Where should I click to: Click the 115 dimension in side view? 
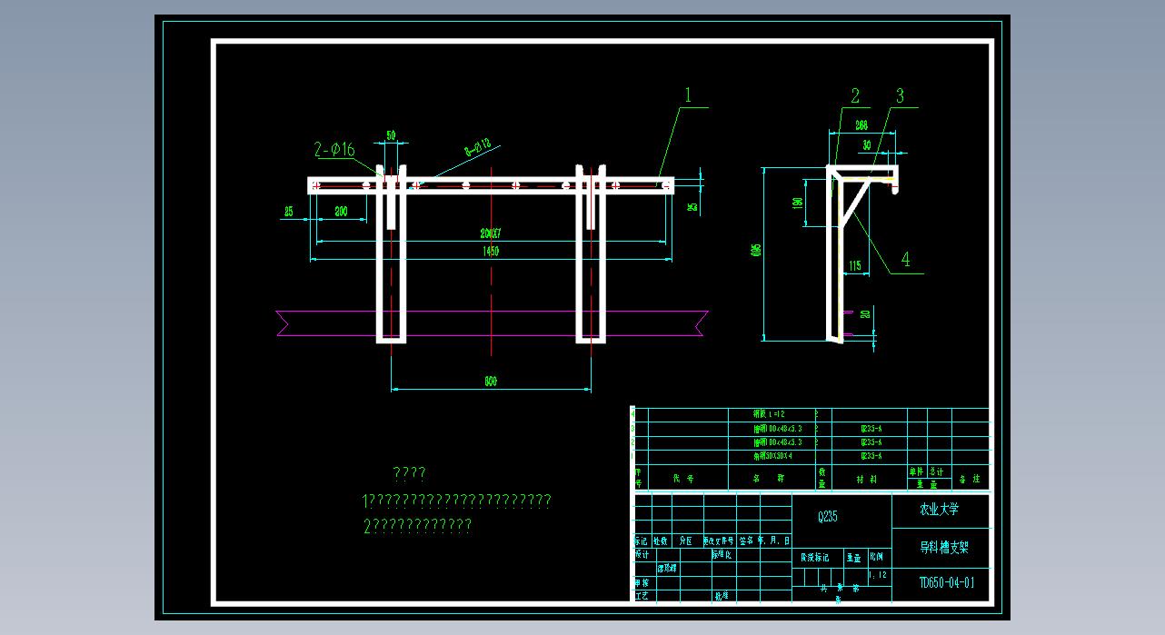tap(854, 265)
